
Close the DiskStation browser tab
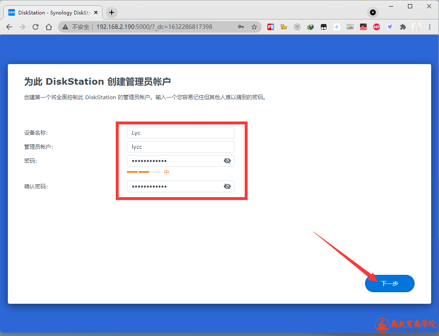[x=96, y=12]
